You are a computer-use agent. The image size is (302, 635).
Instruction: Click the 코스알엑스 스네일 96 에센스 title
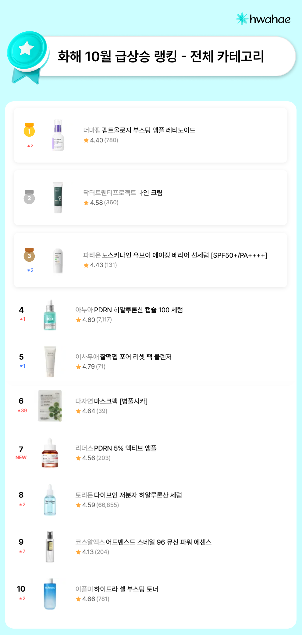(143, 542)
